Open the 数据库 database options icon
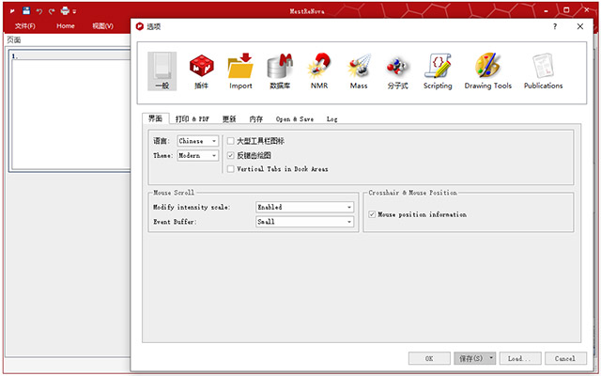601x376 pixels. (280, 71)
